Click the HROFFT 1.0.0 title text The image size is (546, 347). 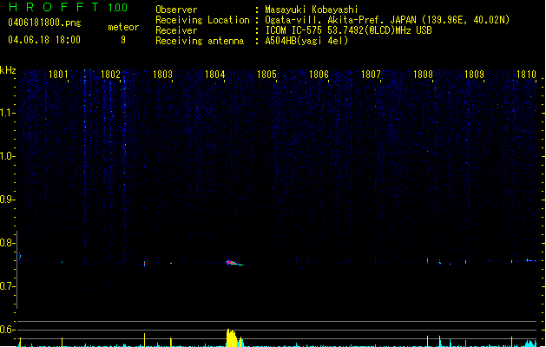click(x=68, y=7)
